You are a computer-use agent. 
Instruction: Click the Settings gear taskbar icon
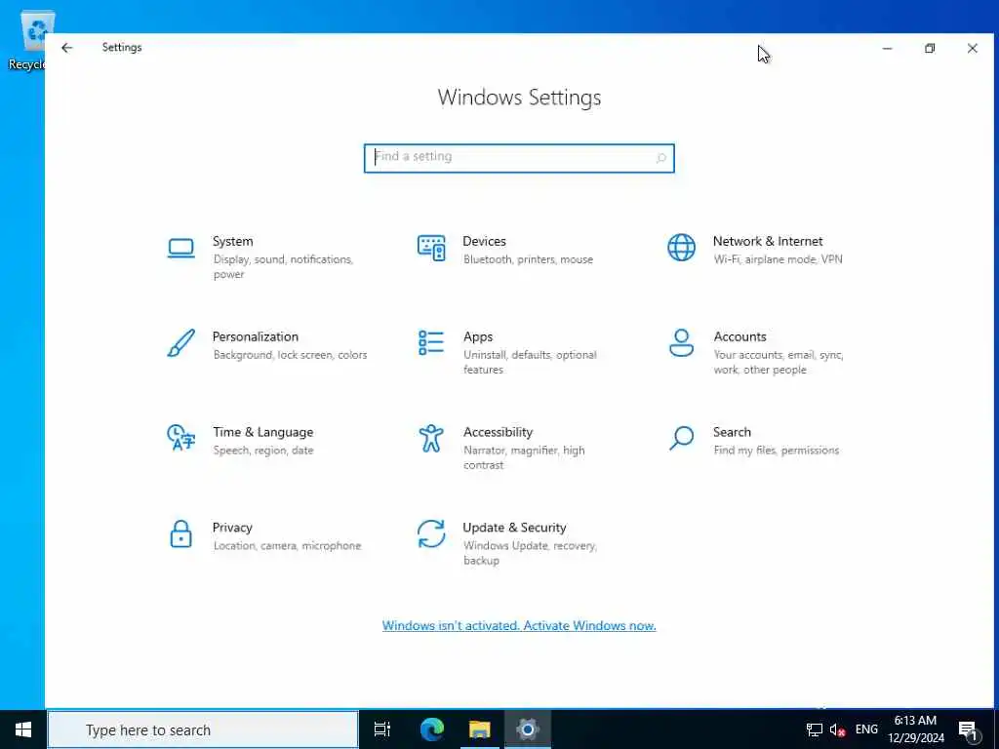pos(528,729)
